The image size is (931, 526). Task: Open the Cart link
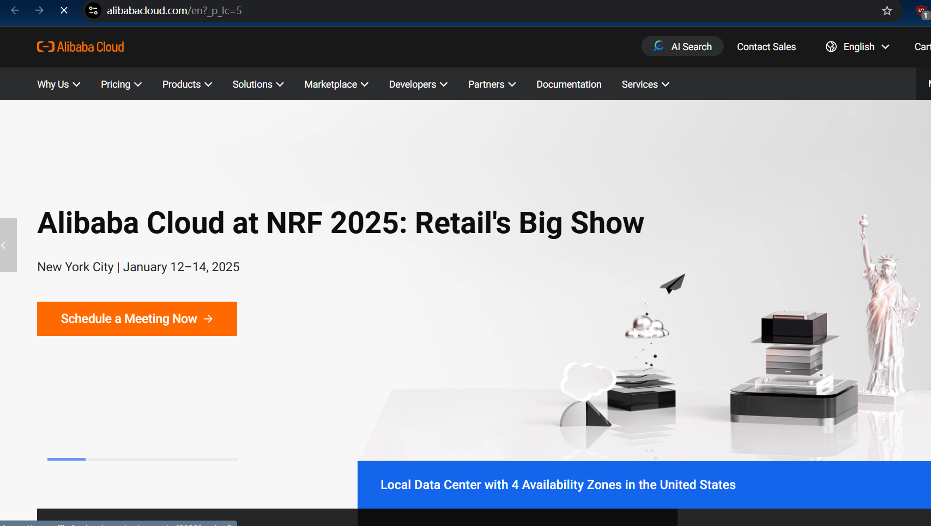click(x=922, y=47)
